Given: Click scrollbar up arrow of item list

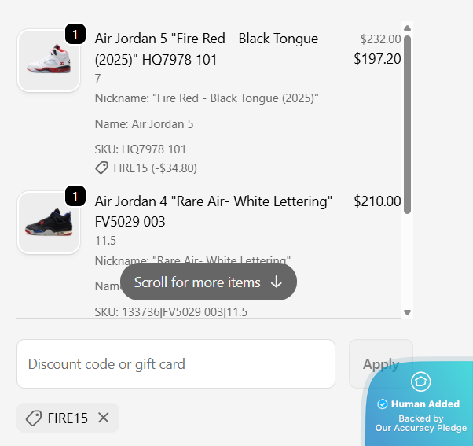Looking at the screenshot, I should tap(407, 28).
